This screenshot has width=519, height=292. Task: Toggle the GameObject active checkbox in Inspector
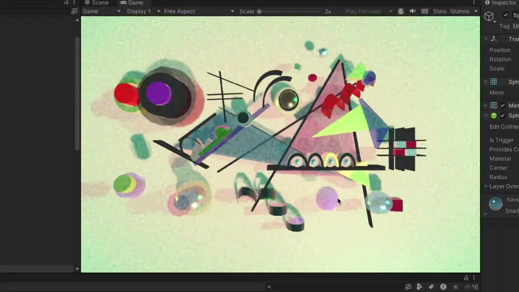[506, 15]
